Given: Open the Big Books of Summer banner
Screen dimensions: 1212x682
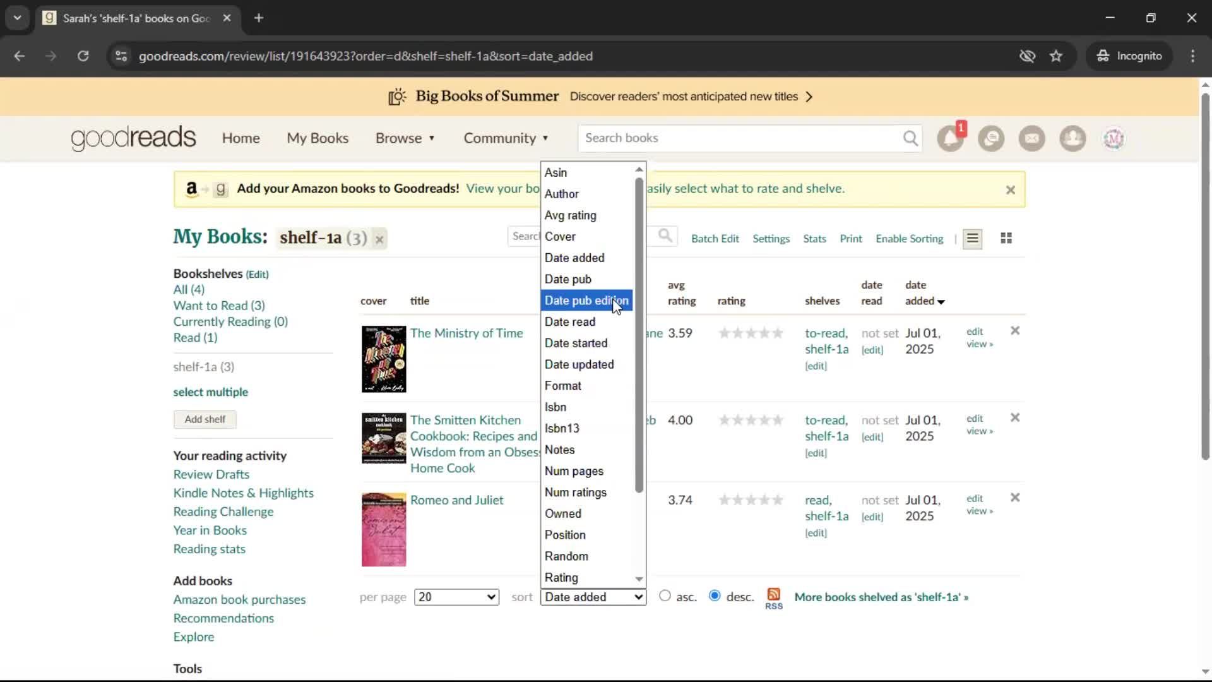Looking at the screenshot, I should [x=600, y=97].
